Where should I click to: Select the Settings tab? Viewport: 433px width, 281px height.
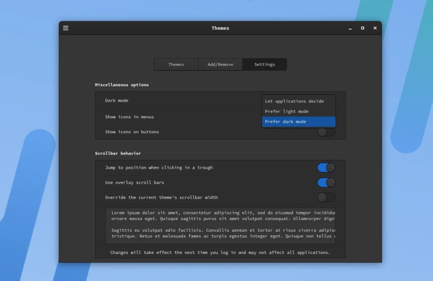pyautogui.click(x=264, y=65)
